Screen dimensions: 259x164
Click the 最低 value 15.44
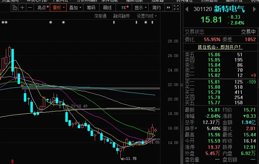pos(250,135)
